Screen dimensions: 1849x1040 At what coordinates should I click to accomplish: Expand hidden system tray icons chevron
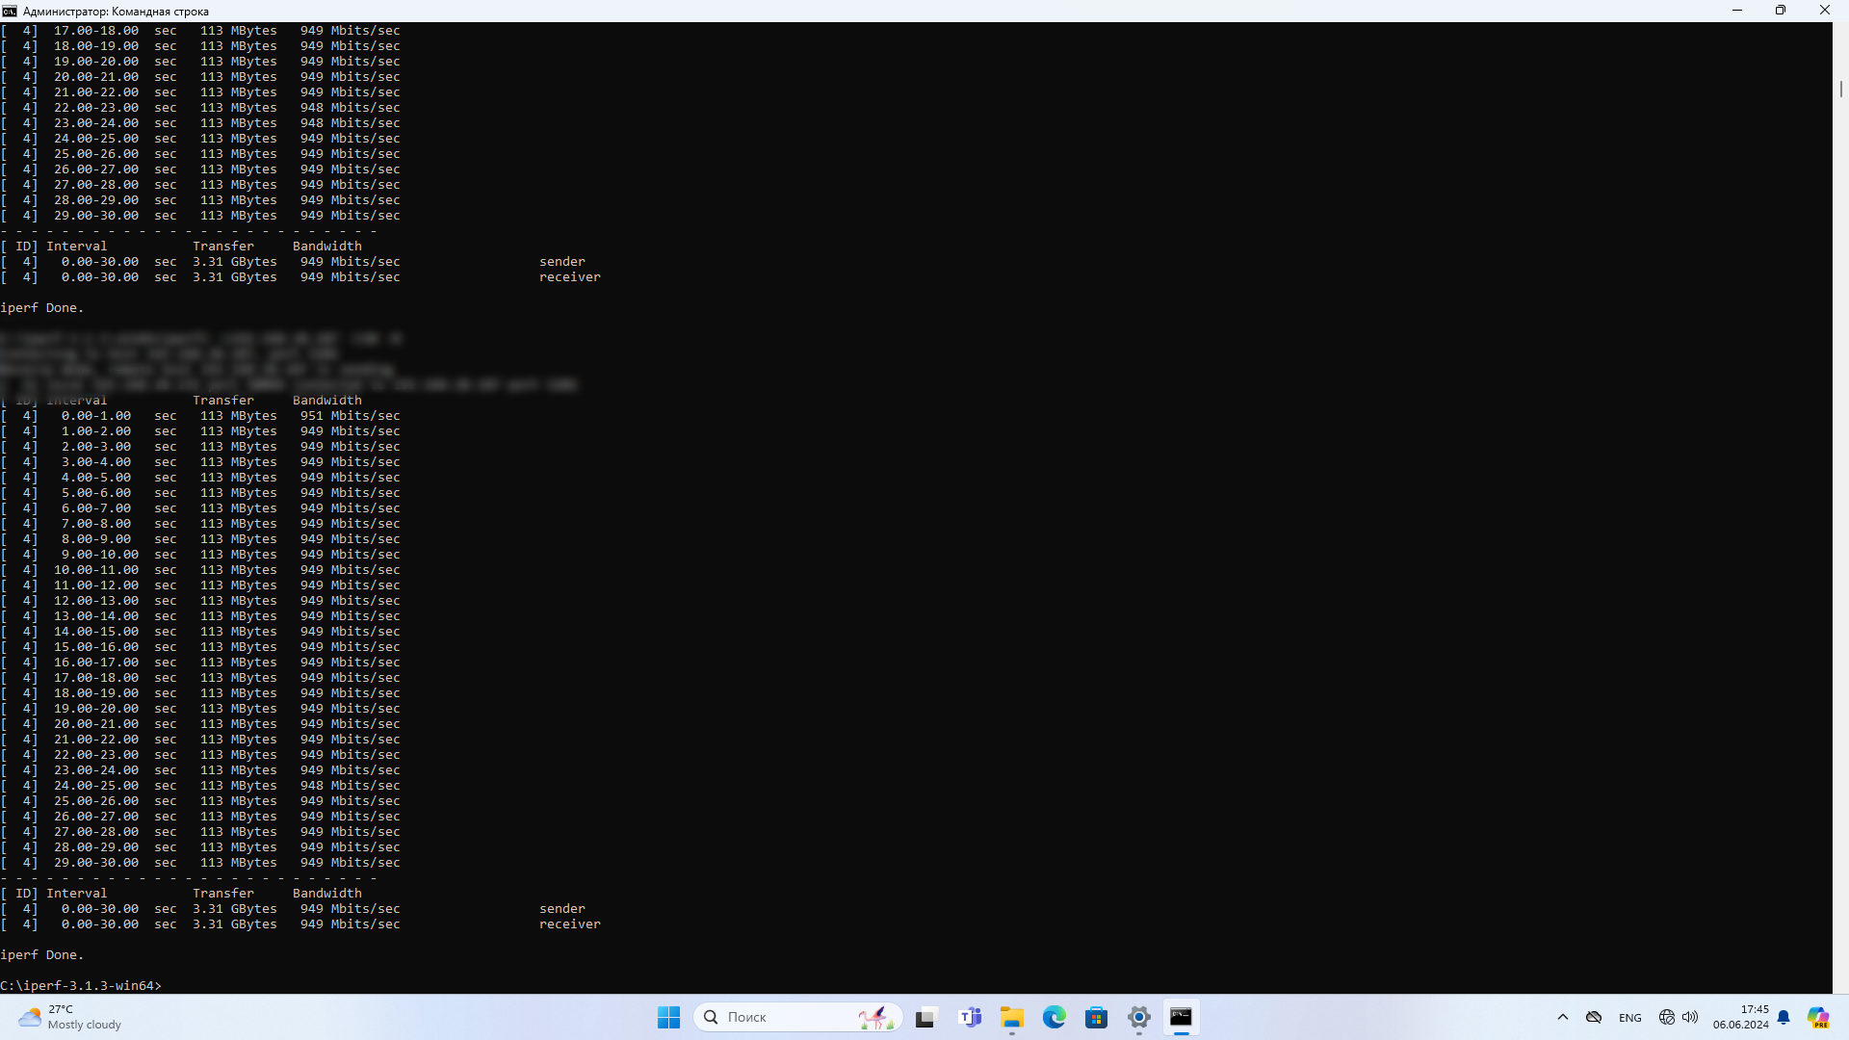pyautogui.click(x=1563, y=1017)
